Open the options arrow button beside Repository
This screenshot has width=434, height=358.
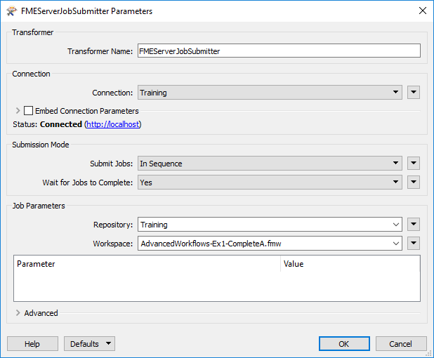click(414, 225)
